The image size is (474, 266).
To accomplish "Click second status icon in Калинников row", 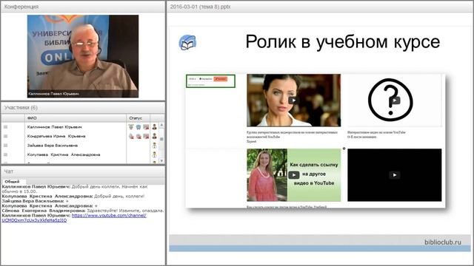I will pos(138,127).
